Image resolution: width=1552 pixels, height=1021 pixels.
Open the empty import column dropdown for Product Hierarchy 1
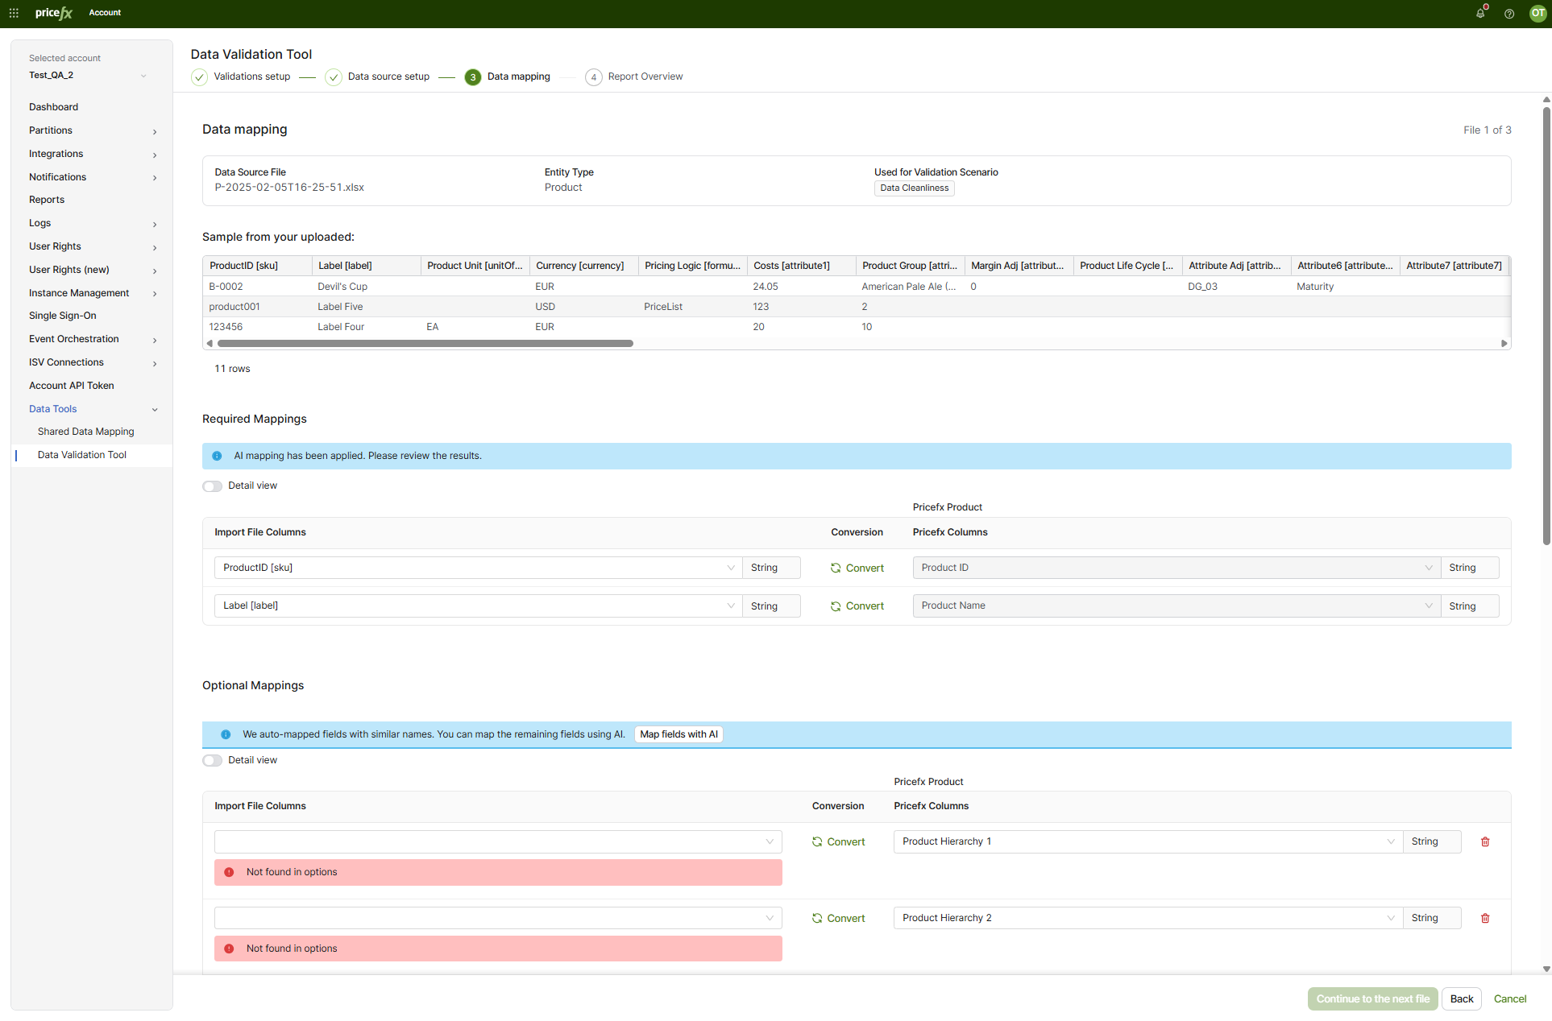tap(498, 841)
